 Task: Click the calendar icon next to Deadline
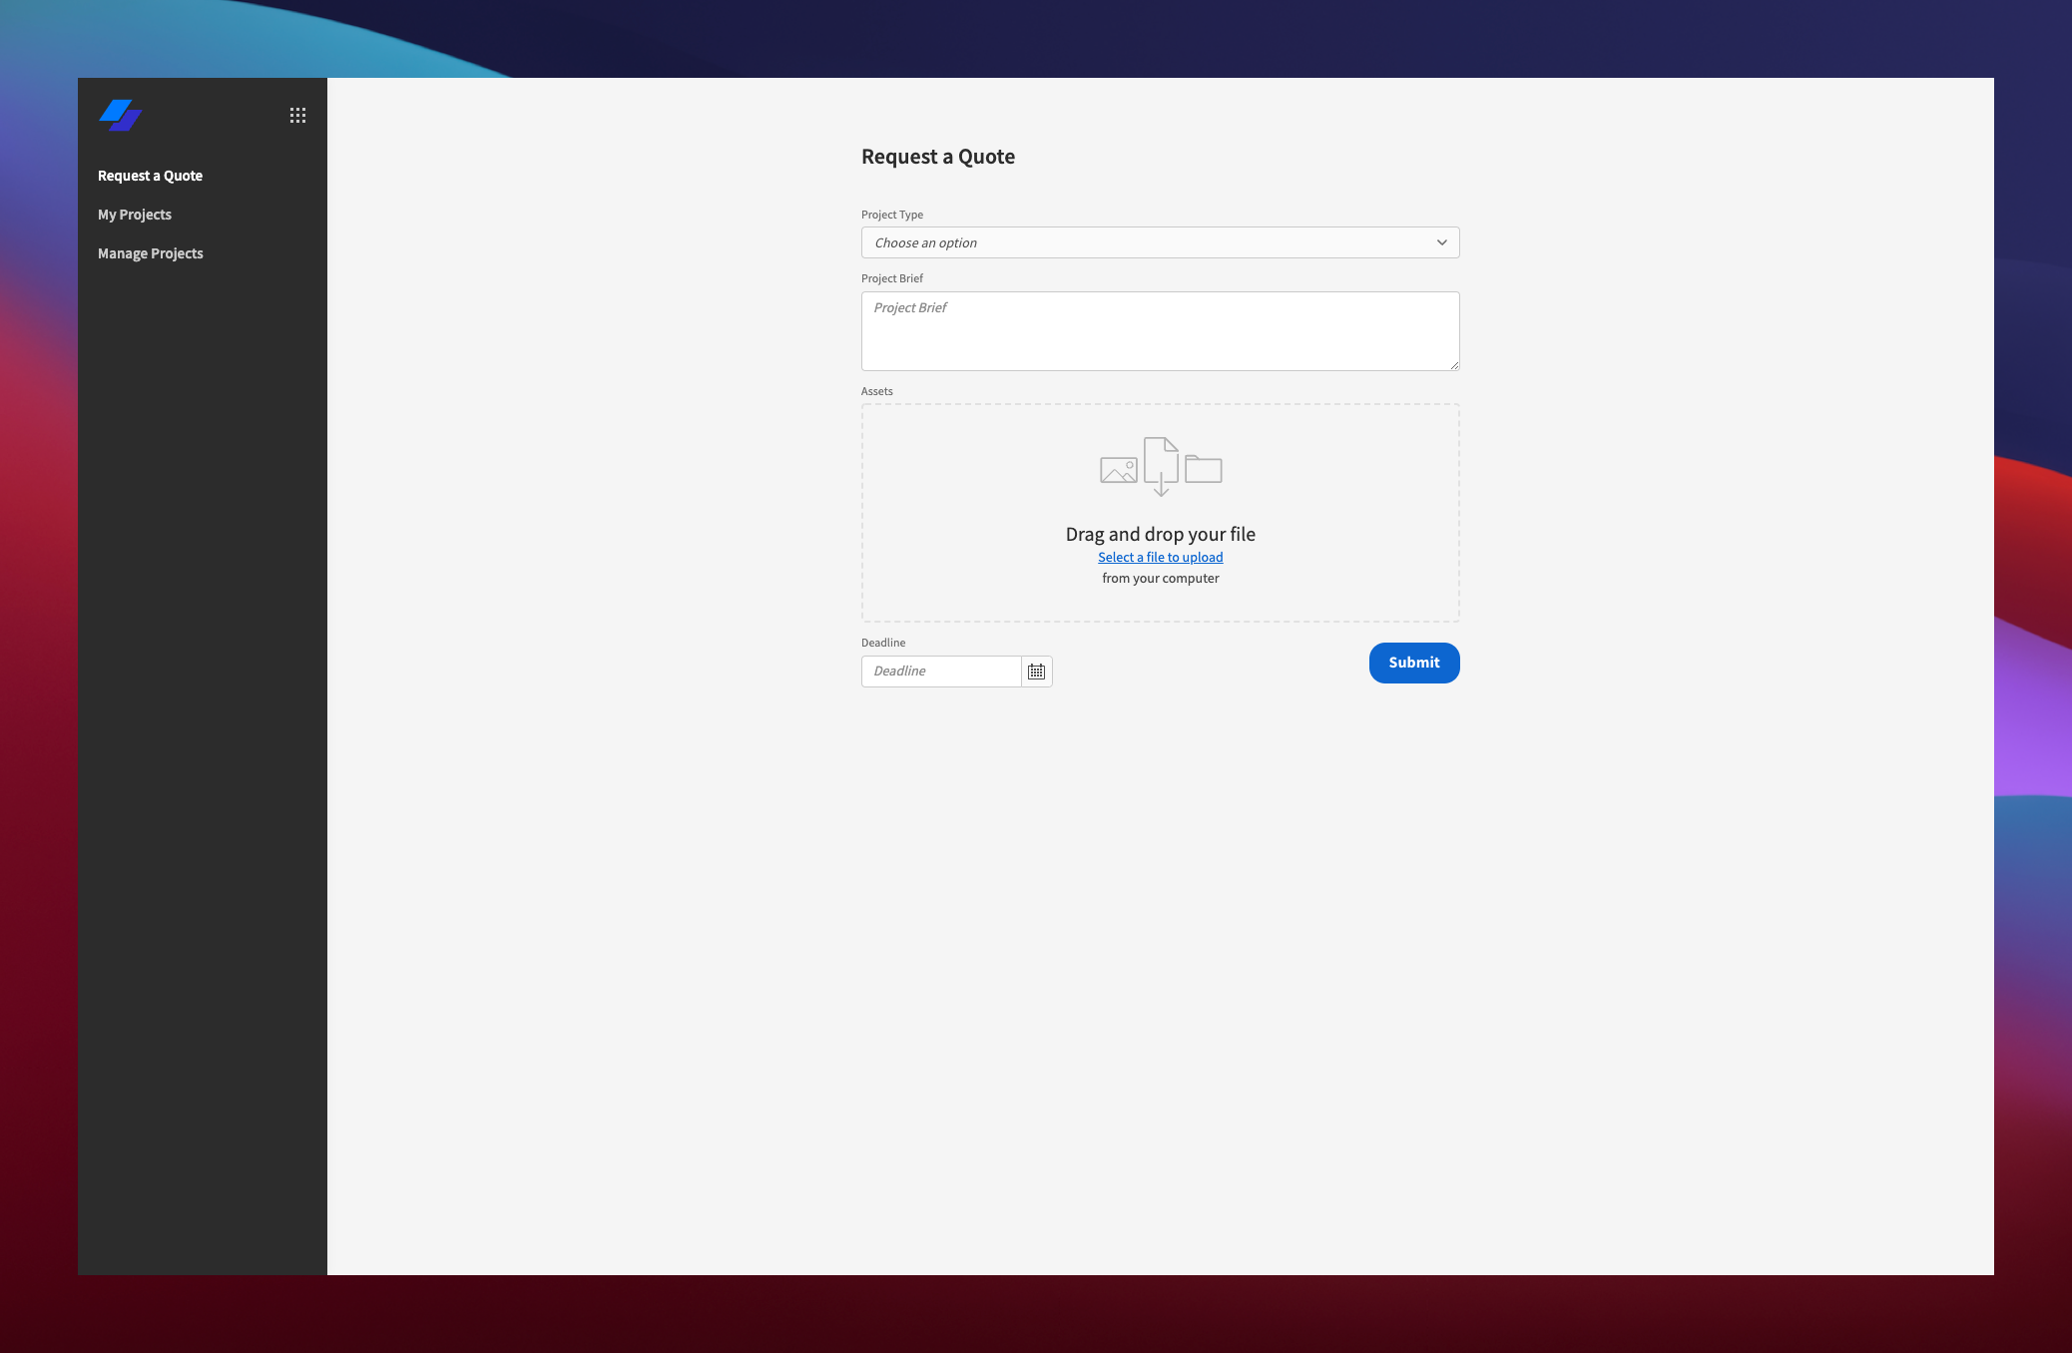point(1036,671)
